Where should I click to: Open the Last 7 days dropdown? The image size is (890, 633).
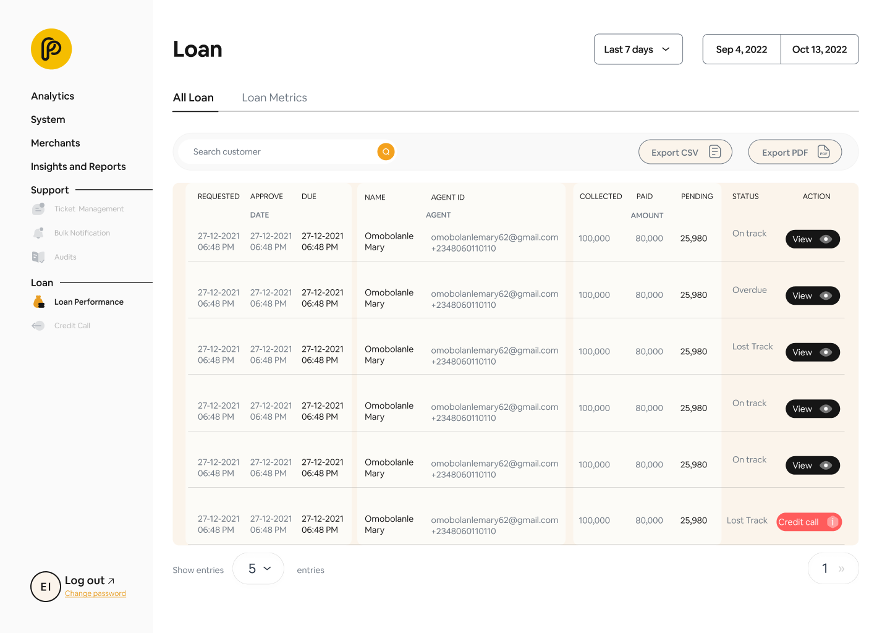[638, 49]
